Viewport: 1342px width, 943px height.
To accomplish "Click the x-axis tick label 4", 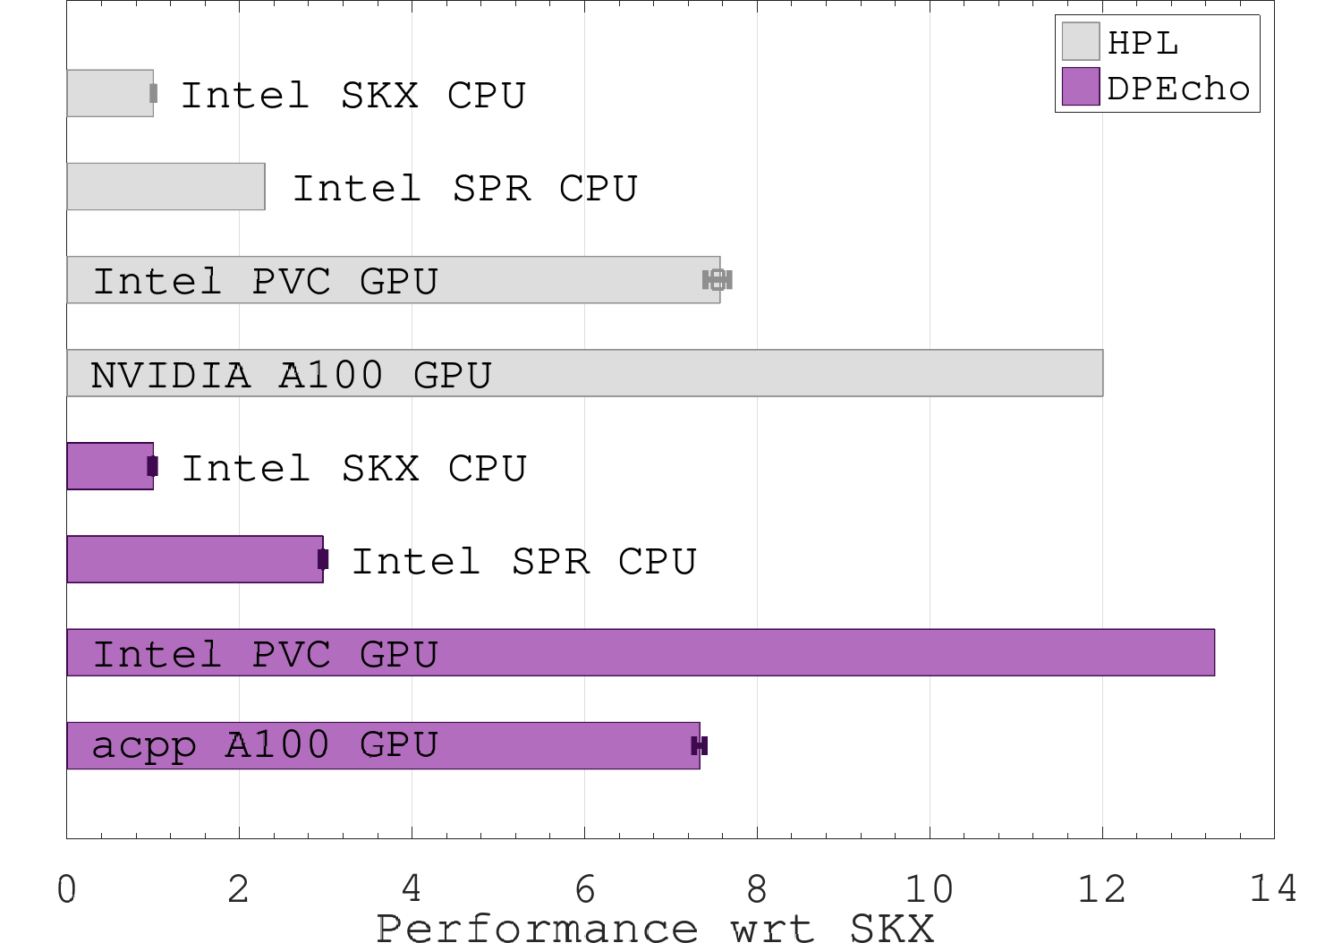I will tap(412, 888).
